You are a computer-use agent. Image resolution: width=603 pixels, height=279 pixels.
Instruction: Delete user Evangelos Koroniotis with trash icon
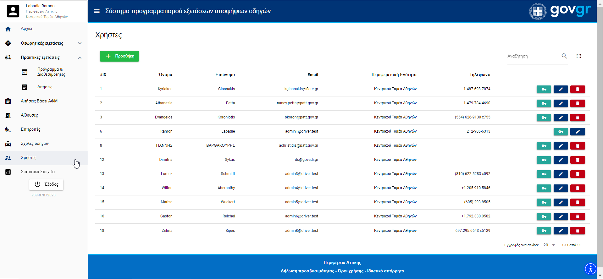coord(578,118)
